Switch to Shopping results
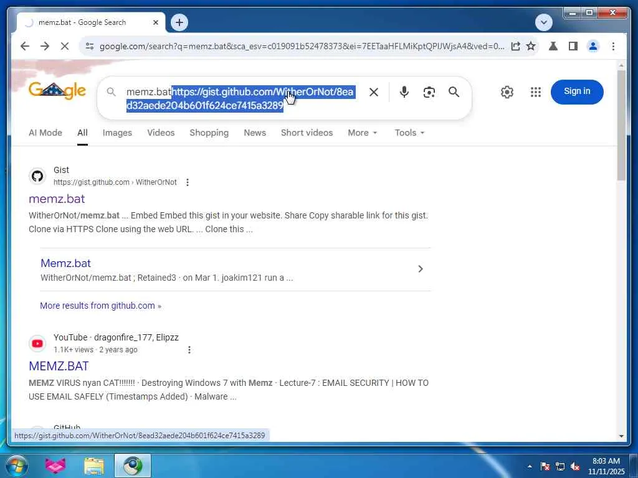 pos(209,133)
